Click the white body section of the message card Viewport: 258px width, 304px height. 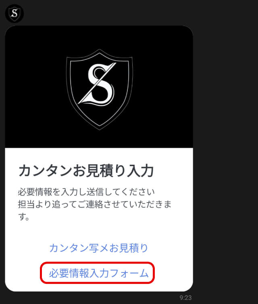pyautogui.click(x=99, y=220)
